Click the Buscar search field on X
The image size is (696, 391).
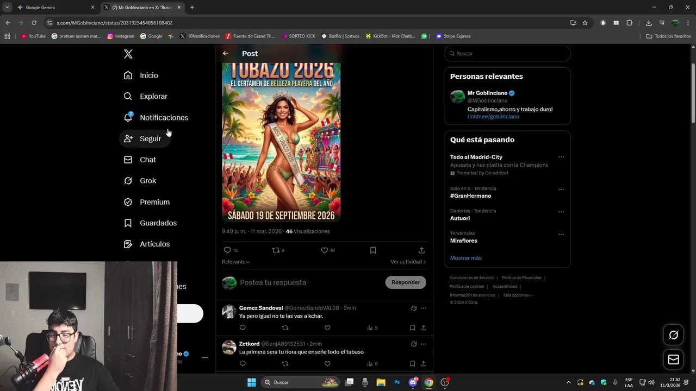[507, 53]
